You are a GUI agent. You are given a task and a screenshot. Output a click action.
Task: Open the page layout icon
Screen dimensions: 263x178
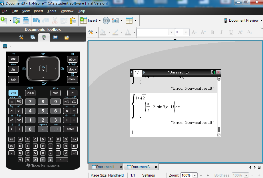pos(129,21)
